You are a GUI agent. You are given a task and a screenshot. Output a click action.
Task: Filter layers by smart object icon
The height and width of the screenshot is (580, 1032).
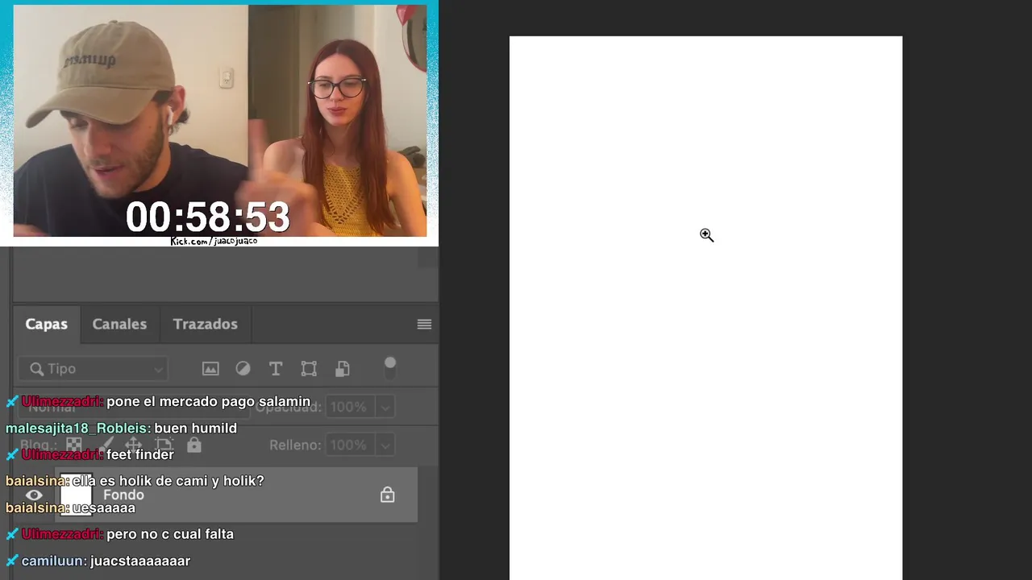tap(343, 369)
